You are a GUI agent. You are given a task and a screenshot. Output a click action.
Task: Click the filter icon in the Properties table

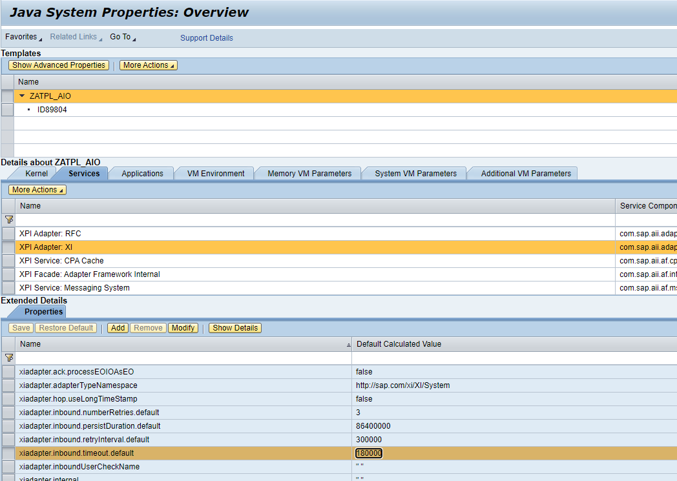point(9,357)
